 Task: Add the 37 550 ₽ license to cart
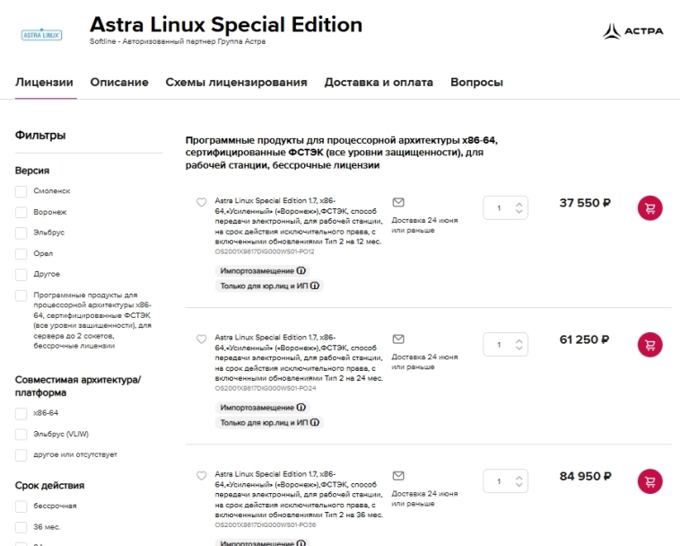point(649,208)
